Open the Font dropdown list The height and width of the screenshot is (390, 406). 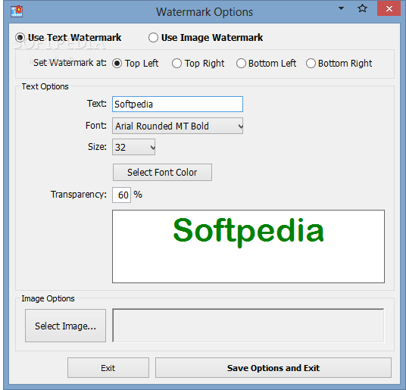(177, 126)
